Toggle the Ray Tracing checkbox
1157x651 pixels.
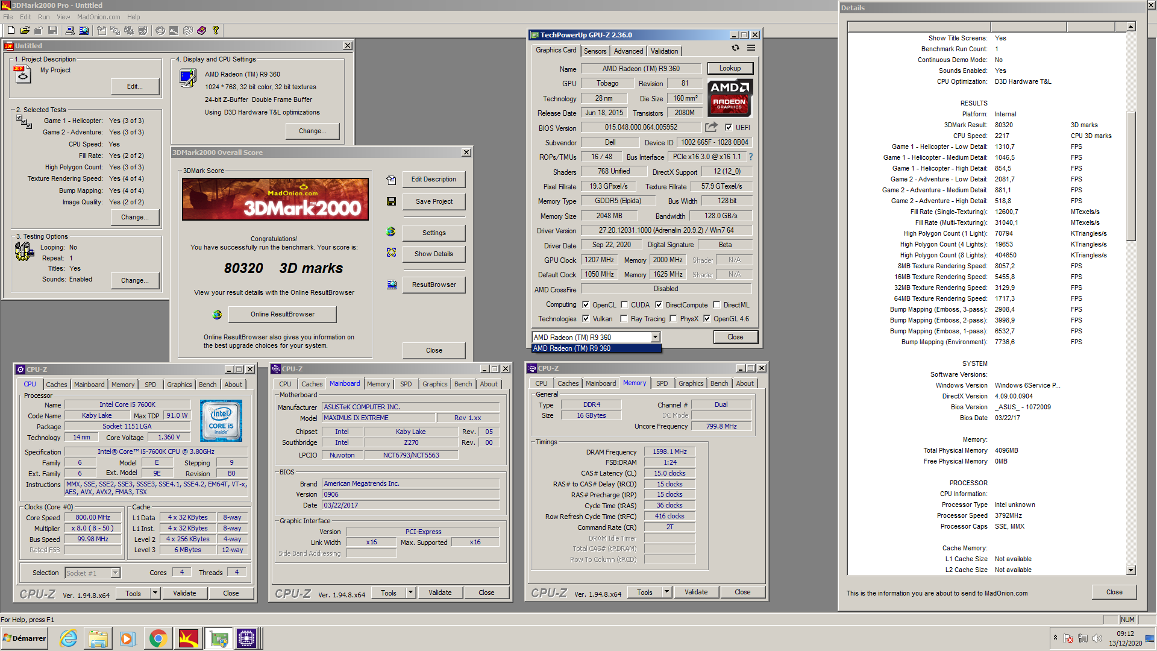click(x=624, y=319)
